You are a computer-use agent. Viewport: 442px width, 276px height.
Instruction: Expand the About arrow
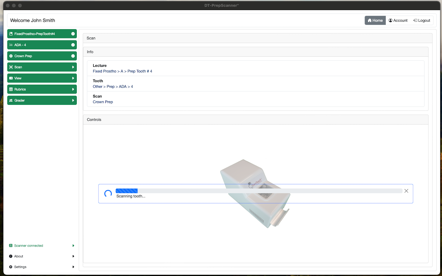pos(73,256)
